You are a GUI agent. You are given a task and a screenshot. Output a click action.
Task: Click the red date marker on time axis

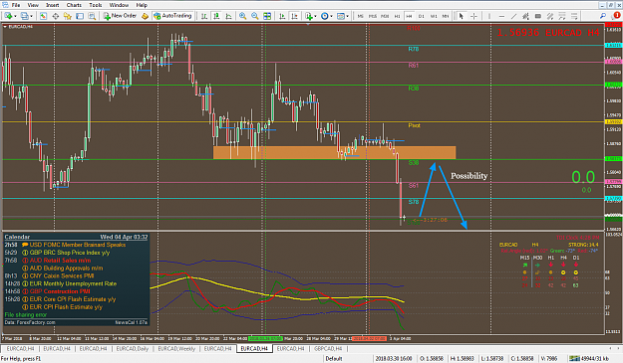click(370, 339)
